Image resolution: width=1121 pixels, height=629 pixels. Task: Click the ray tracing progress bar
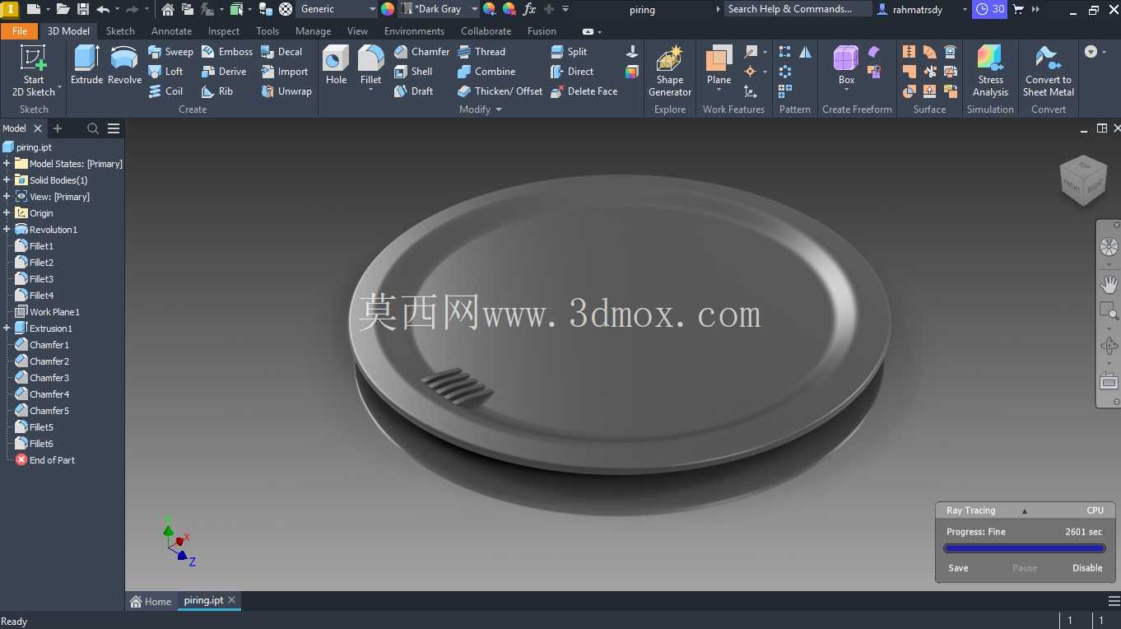click(x=1025, y=548)
